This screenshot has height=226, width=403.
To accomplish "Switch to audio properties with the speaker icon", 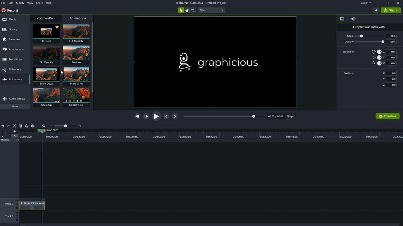I will tap(353, 19).
